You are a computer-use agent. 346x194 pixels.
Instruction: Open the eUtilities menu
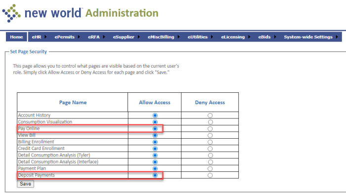point(198,37)
